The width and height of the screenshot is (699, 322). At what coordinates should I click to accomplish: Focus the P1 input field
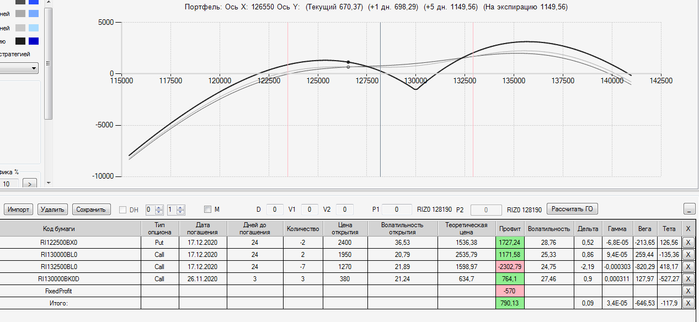click(x=398, y=210)
